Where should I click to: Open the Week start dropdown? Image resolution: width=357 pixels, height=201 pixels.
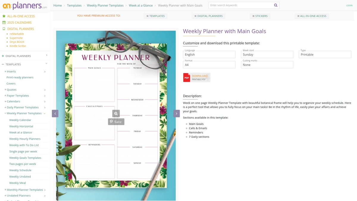pyautogui.click(x=267, y=54)
